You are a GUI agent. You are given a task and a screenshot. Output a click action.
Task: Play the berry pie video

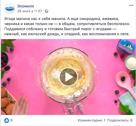[69, 77]
